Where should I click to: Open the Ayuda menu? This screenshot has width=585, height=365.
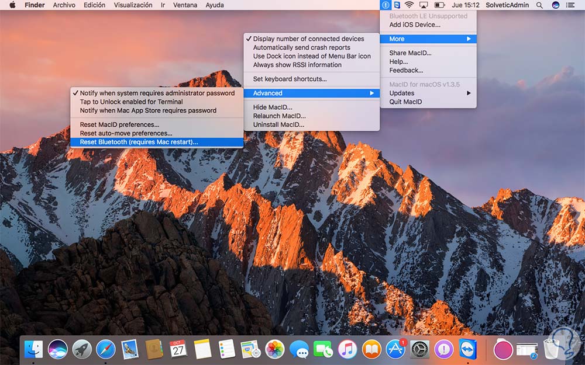tap(215, 5)
